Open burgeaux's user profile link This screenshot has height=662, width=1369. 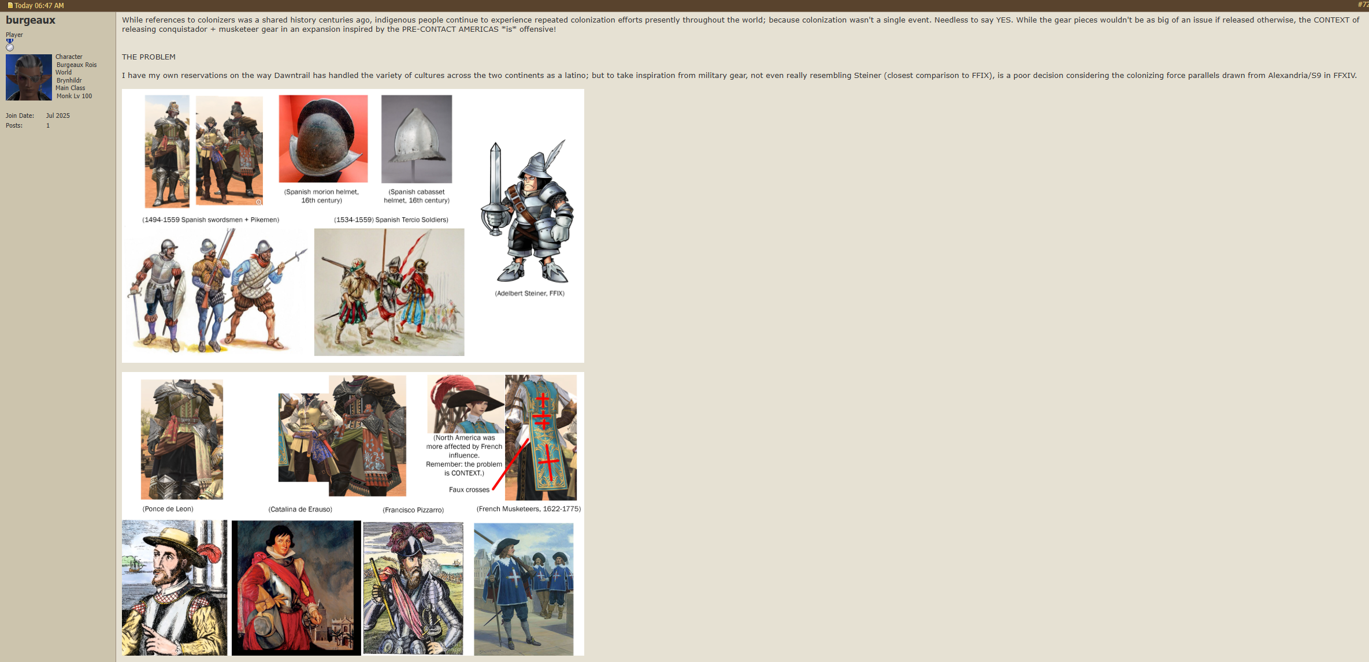pyautogui.click(x=31, y=20)
